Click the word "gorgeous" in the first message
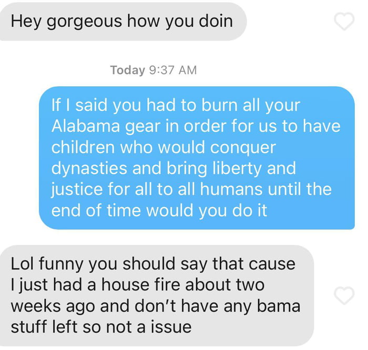This screenshot has width=368, height=350. (84, 22)
